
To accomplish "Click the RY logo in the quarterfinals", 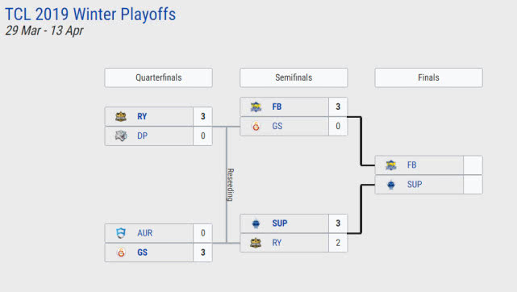I will [x=121, y=116].
